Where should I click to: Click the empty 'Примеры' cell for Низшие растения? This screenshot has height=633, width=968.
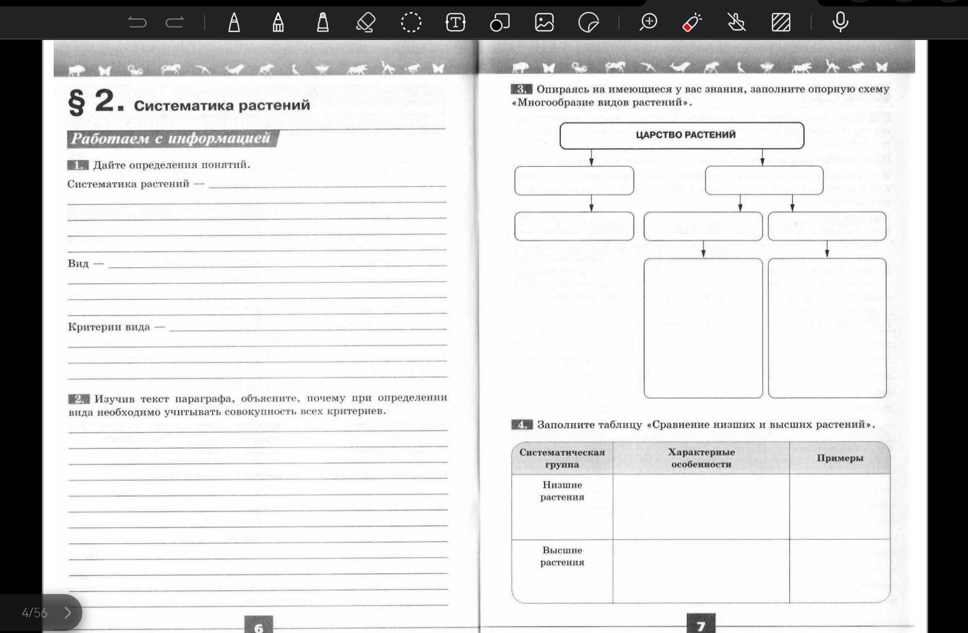pyautogui.click(x=840, y=507)
